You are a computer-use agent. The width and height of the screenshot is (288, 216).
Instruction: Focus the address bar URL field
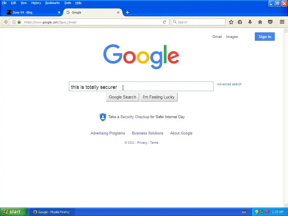pos(91,22)
